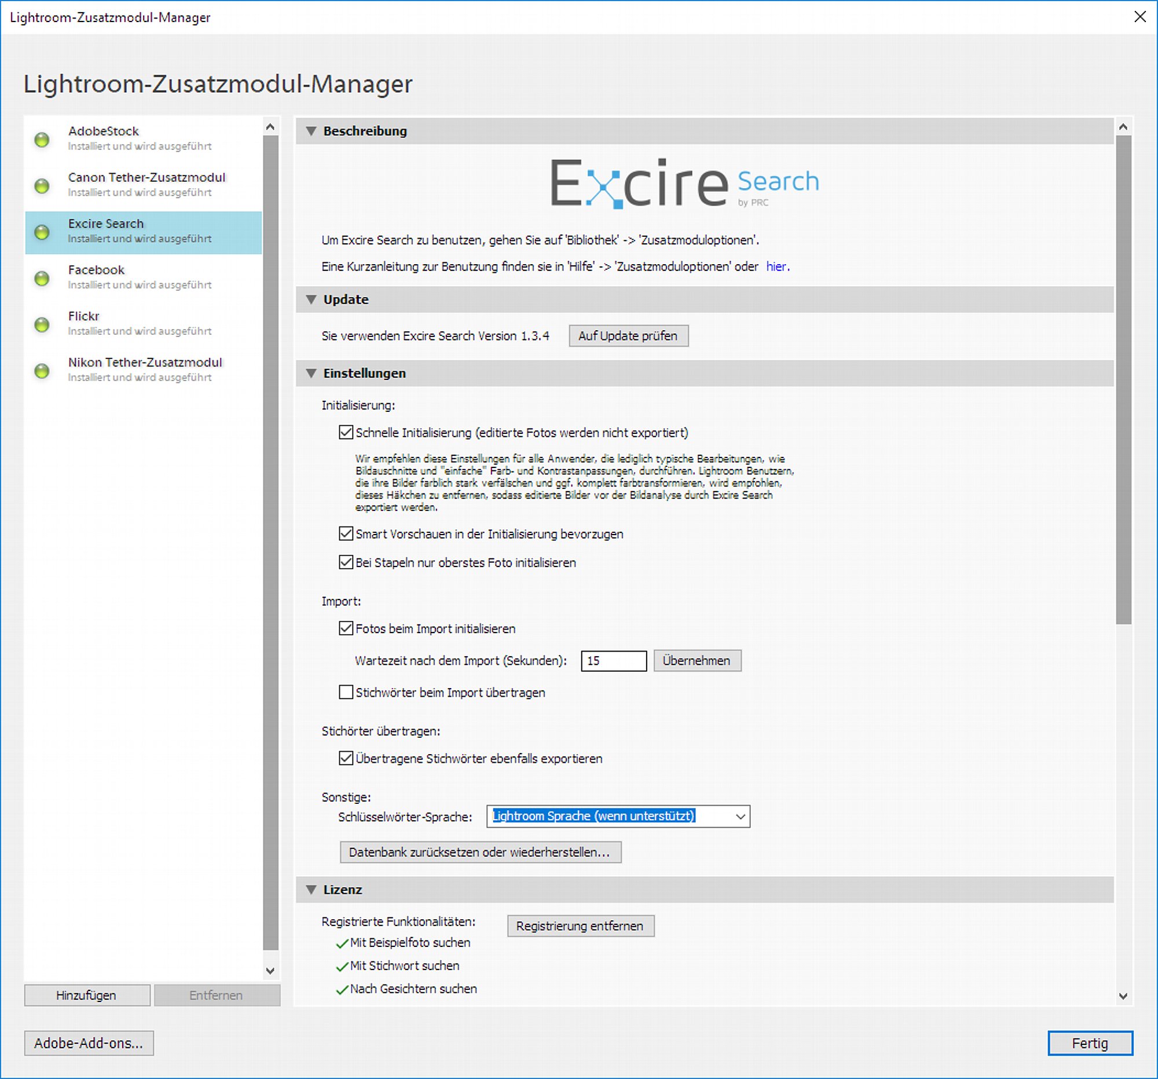
Task: Click the green status icon beside AdobeStock
Action: (41, 140)
